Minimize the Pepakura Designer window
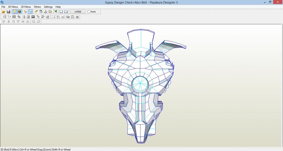This screenshot has height=151, width=283. tap(264, 2)
